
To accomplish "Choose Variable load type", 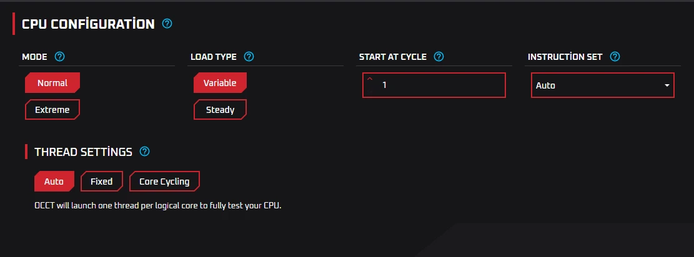I will tap(220, 83).
